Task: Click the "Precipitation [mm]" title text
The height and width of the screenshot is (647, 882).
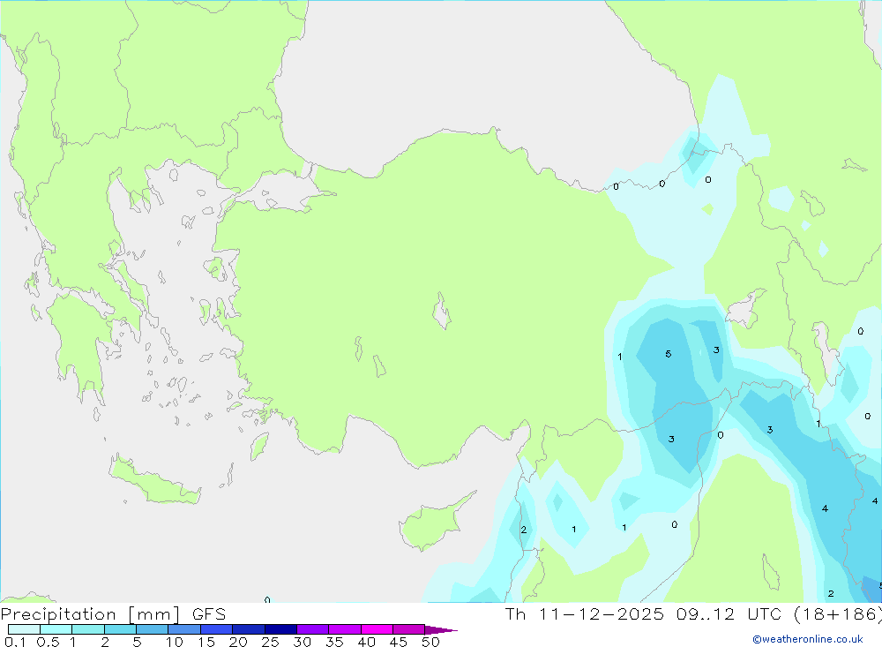Action: coord(91,613)
